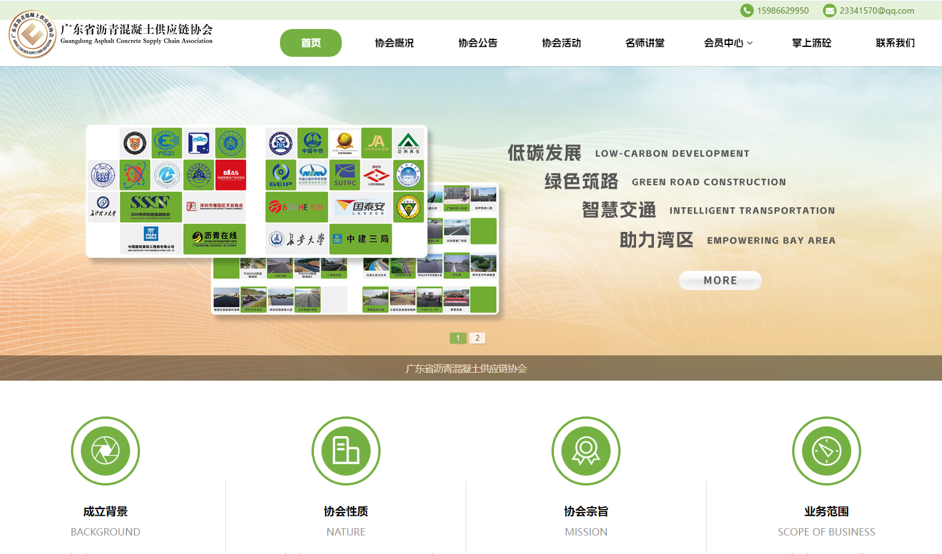Click the SCOPE OF BUSINESS subtitle
Image resolution: width=942 pixels, height=554 pixels.
(x=827, y=532)
